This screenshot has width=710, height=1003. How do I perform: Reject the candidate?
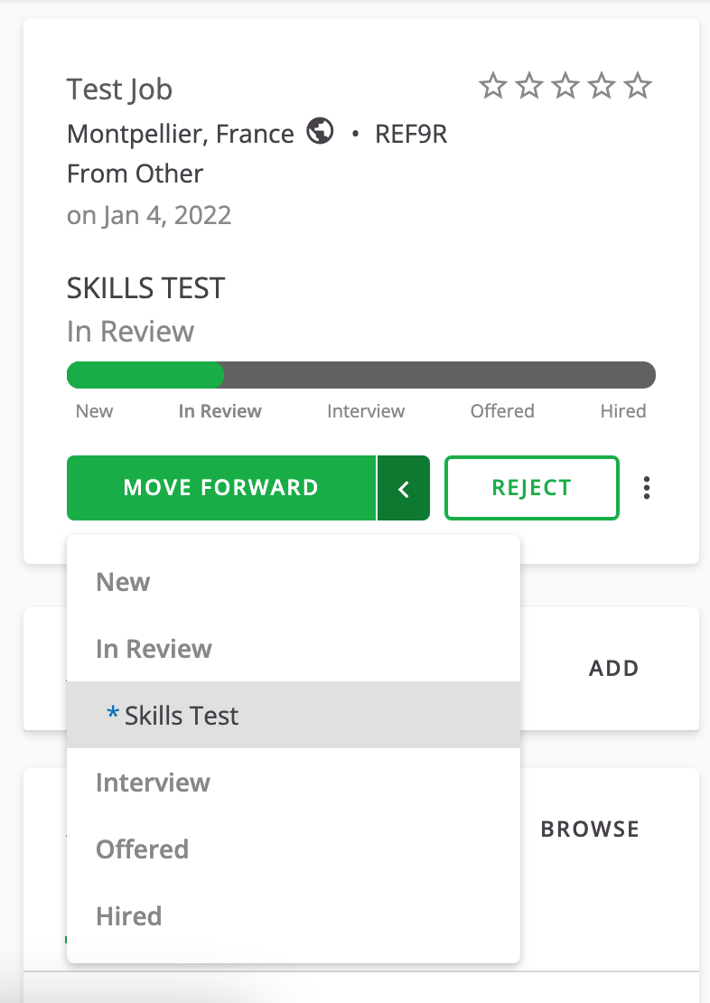coord(531,487)
